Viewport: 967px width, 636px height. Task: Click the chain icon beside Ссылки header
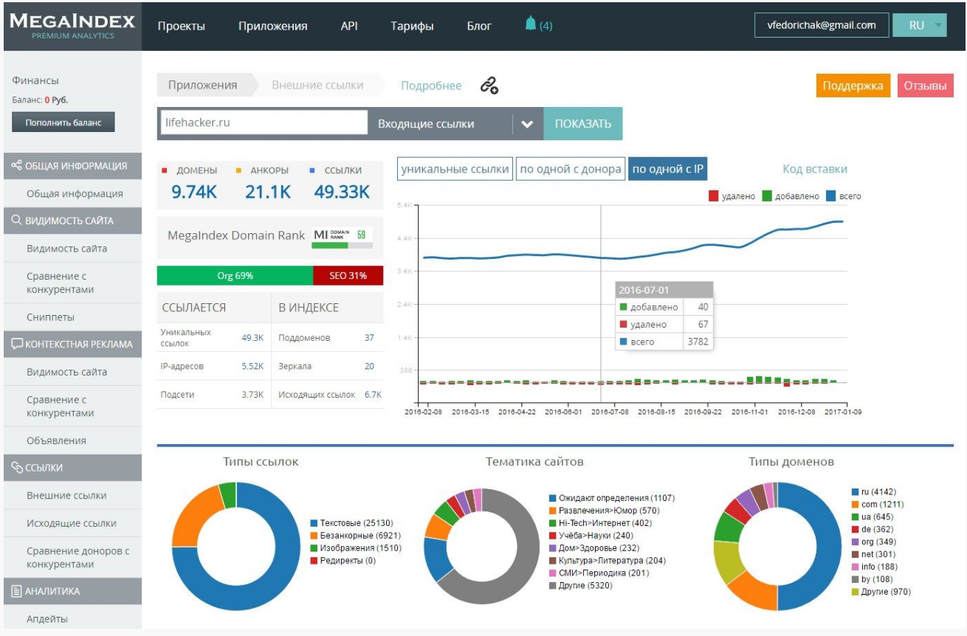pyautogui.click(x=16, y=467)
